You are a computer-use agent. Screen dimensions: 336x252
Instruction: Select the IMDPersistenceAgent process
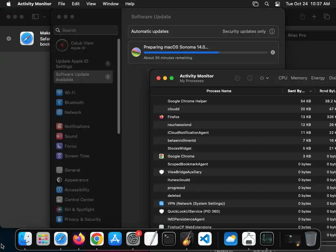coord(244,220)
